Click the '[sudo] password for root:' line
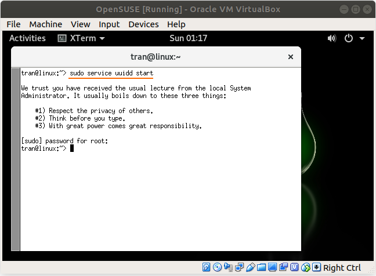 (x=65, y=141)
